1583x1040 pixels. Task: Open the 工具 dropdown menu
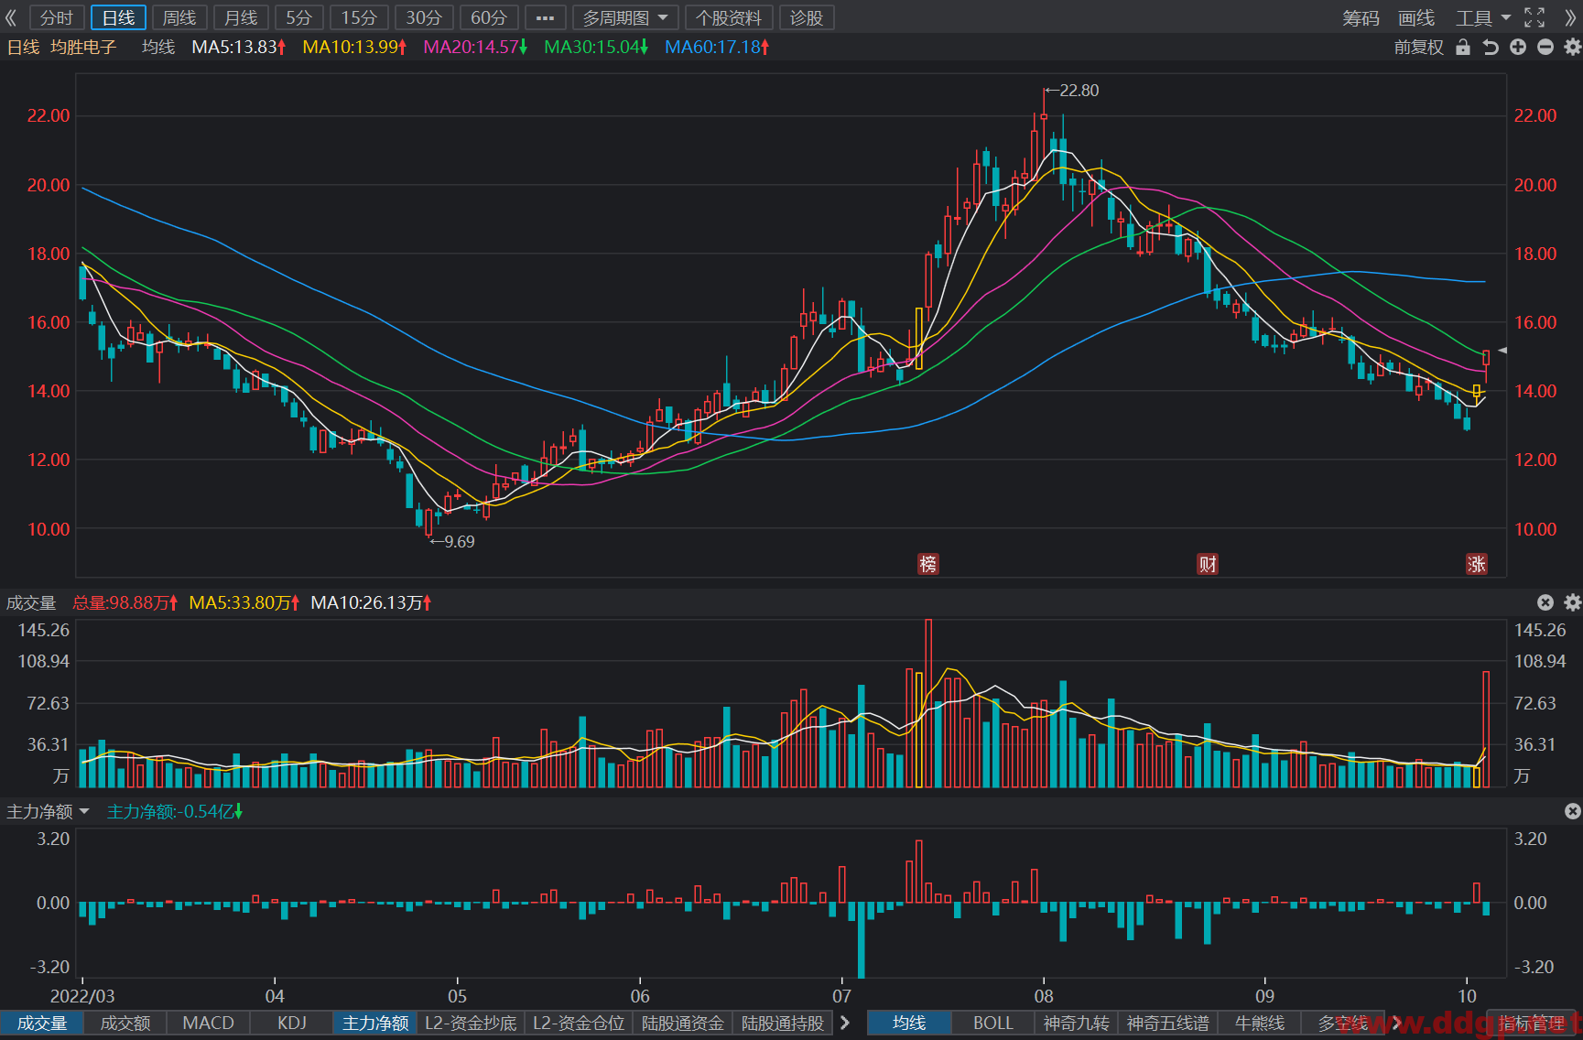pos(1483,17)
